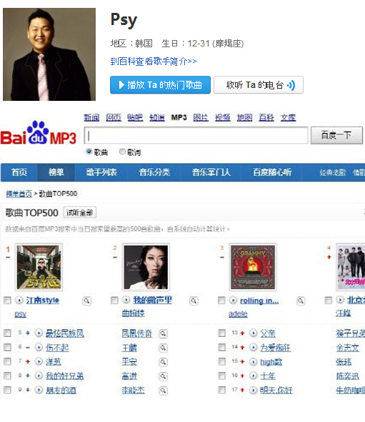This screenshot has height=422, width=365.
Task: Click inside the MP3 search field
Action: pos(196,135)
